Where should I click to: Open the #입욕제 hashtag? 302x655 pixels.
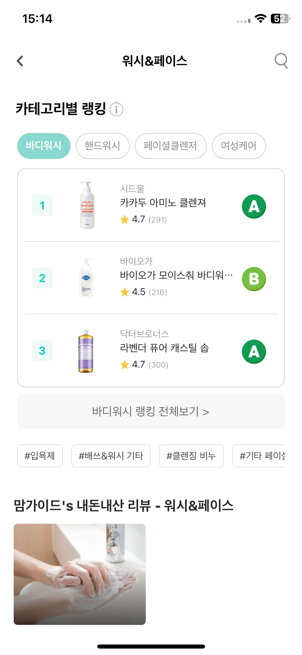click(40, 456)
